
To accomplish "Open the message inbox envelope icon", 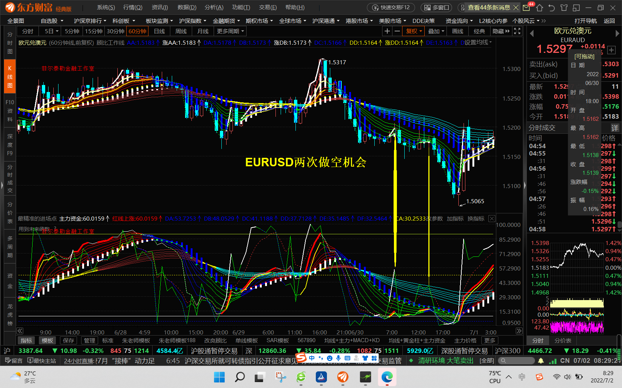I will coord(526,8).
